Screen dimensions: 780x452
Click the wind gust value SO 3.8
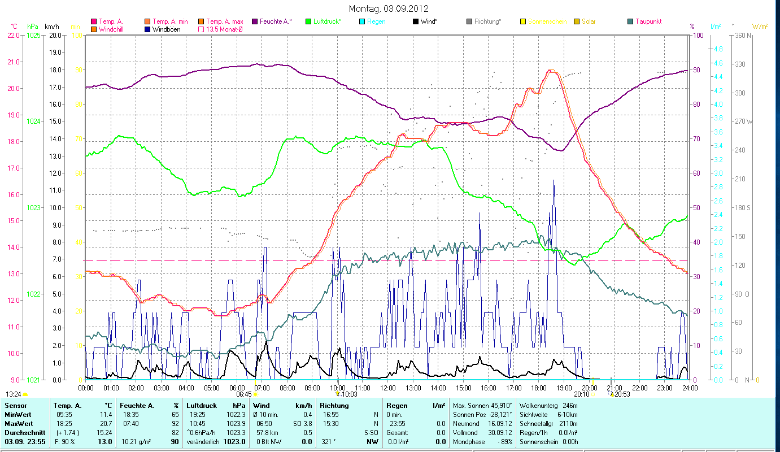pyautogui.click(x=302, y=423)
